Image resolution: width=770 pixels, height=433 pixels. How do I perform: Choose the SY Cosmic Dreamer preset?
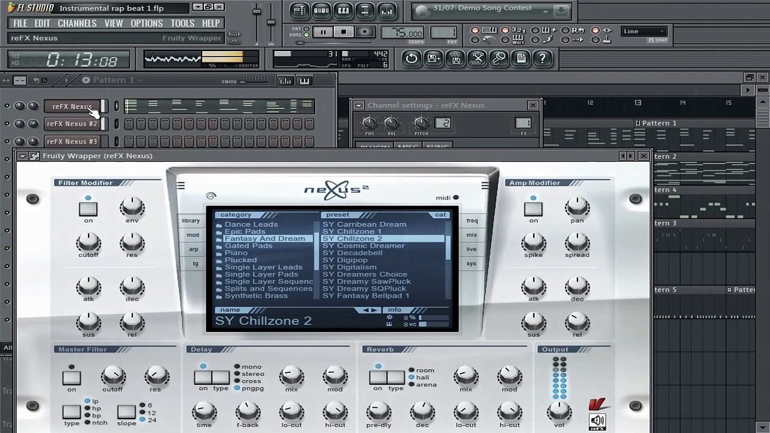[363, 246]
